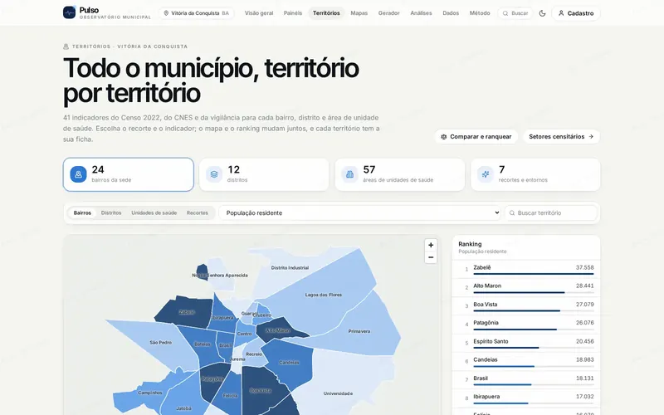
Task: Select the 57 áreas de unidades de saúde card
Action: (x=400, y=174)
